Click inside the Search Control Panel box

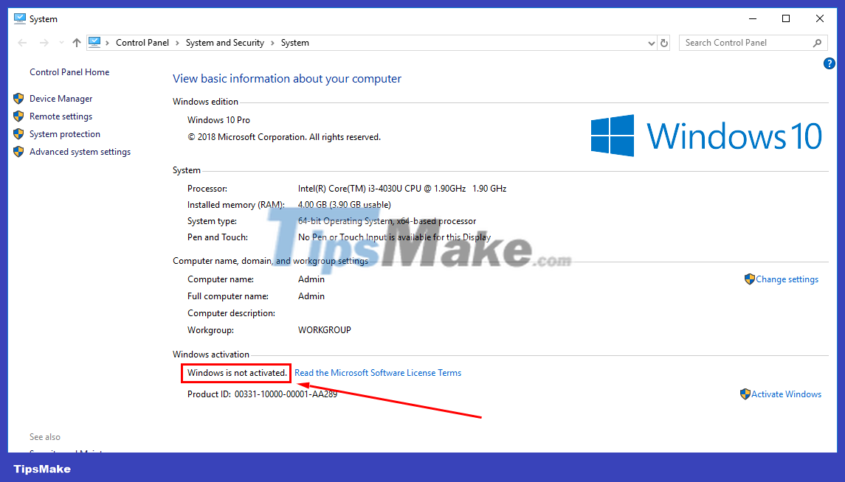pyautogui.click(x=738, y=42)
